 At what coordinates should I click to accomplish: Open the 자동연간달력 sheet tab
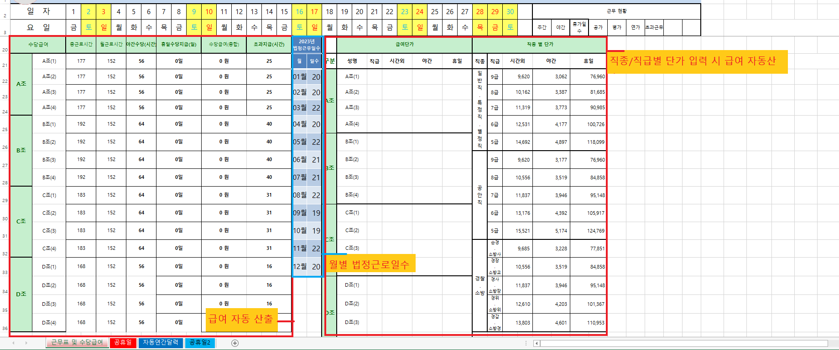pyautogui.click(x=160, y=343)
